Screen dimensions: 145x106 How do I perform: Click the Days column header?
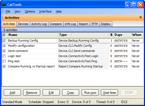(x=122, y=35)
